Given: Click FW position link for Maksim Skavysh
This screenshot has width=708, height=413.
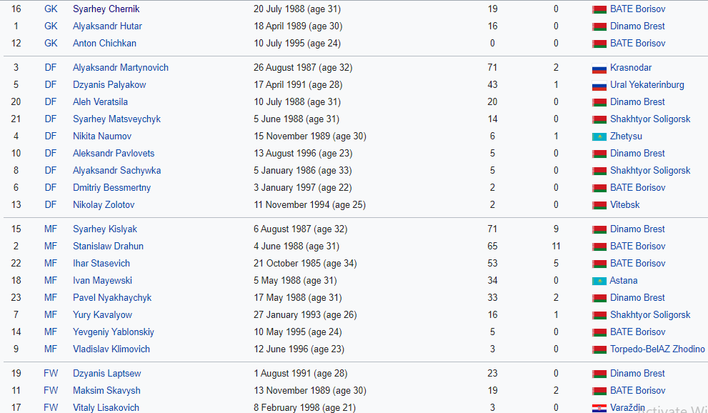Looking at the screenshot, I should [x=51, y=391].
